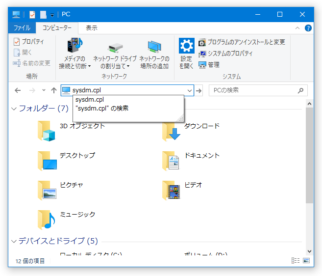Select the ビデオ folder
The height and width of the screenshot is (276, 322).
pos(182,190)
